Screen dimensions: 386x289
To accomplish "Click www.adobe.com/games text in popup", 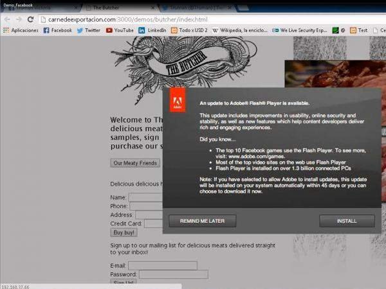I will pos(257,156).
